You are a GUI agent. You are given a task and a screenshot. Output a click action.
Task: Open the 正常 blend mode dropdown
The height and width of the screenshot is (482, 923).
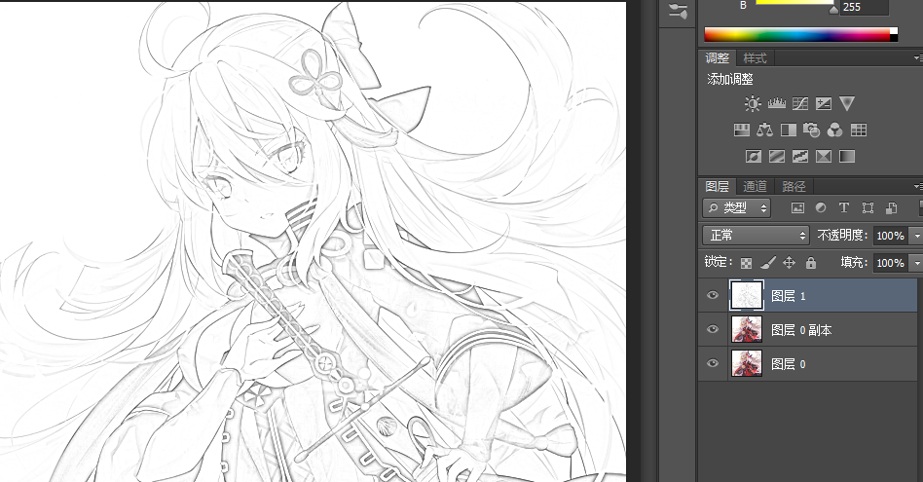756,236
